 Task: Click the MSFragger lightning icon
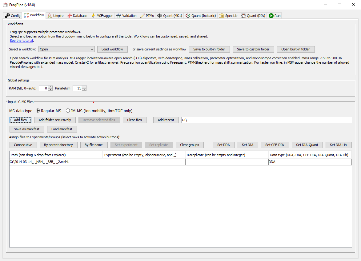[x=93, y=16]
